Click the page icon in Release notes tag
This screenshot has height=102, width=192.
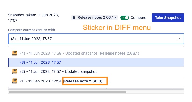pos(74,18)
